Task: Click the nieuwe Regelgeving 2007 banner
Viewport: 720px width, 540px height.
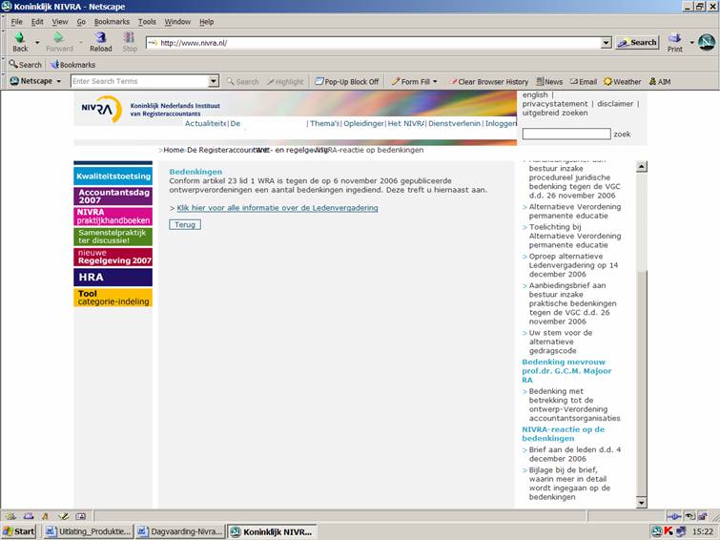Action: [x=113, y=257]
